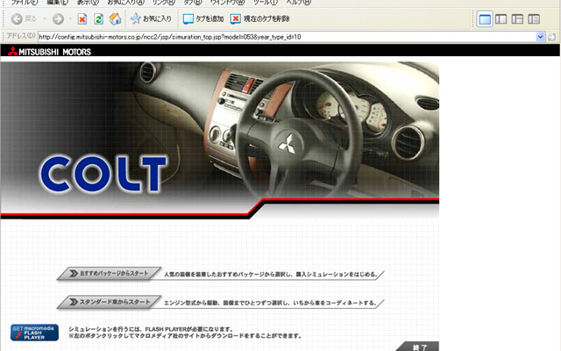
Task: Select the single-pane window layout icon
Action: (485, 19)
